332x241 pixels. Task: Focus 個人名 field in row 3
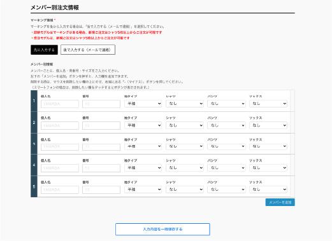[60, 147]
